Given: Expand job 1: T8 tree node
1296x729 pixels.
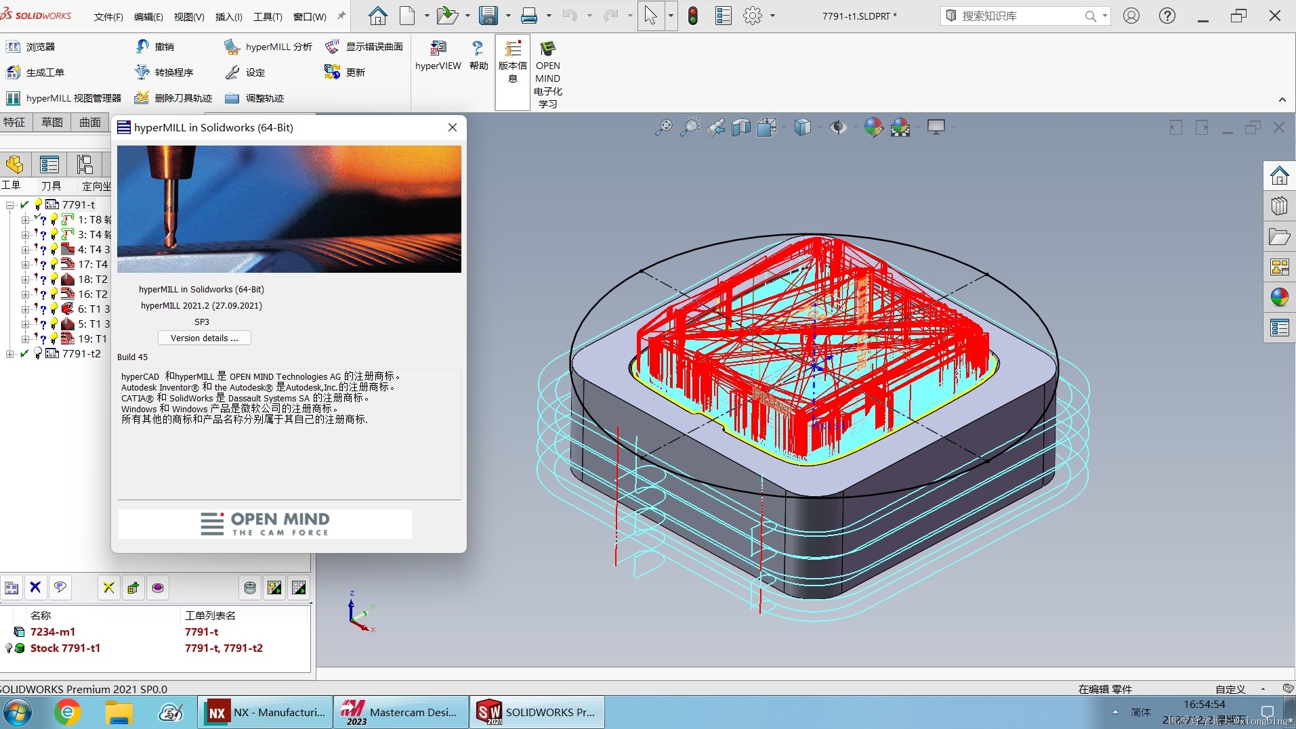Looking at the screenshot, I should (x=25, y=220).
